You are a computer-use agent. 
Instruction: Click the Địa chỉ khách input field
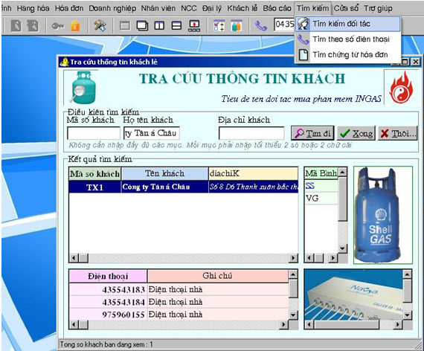[x=251, y=133]
